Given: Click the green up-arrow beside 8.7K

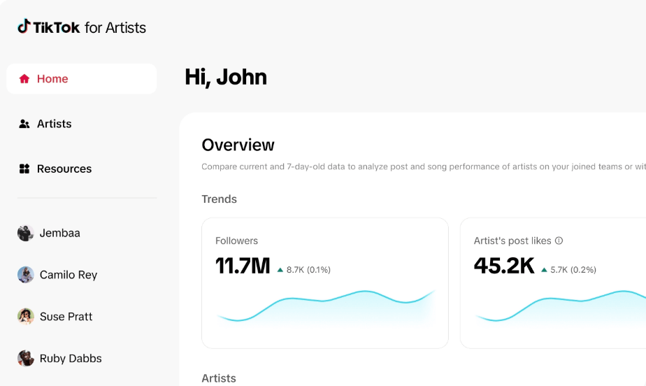Looking at the screenshot, I should coord(280,270).
